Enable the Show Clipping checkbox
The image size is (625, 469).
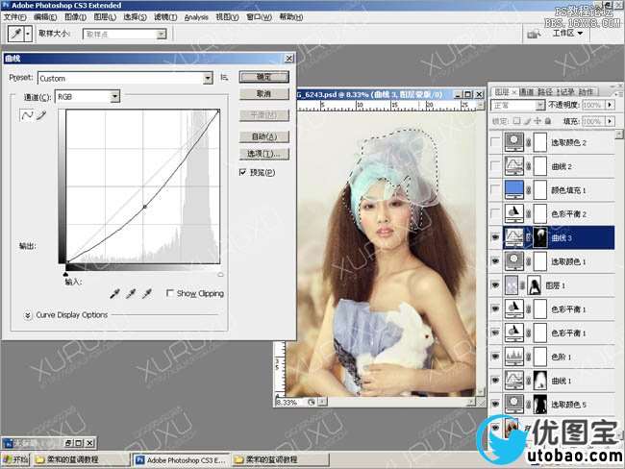(170, 293)
